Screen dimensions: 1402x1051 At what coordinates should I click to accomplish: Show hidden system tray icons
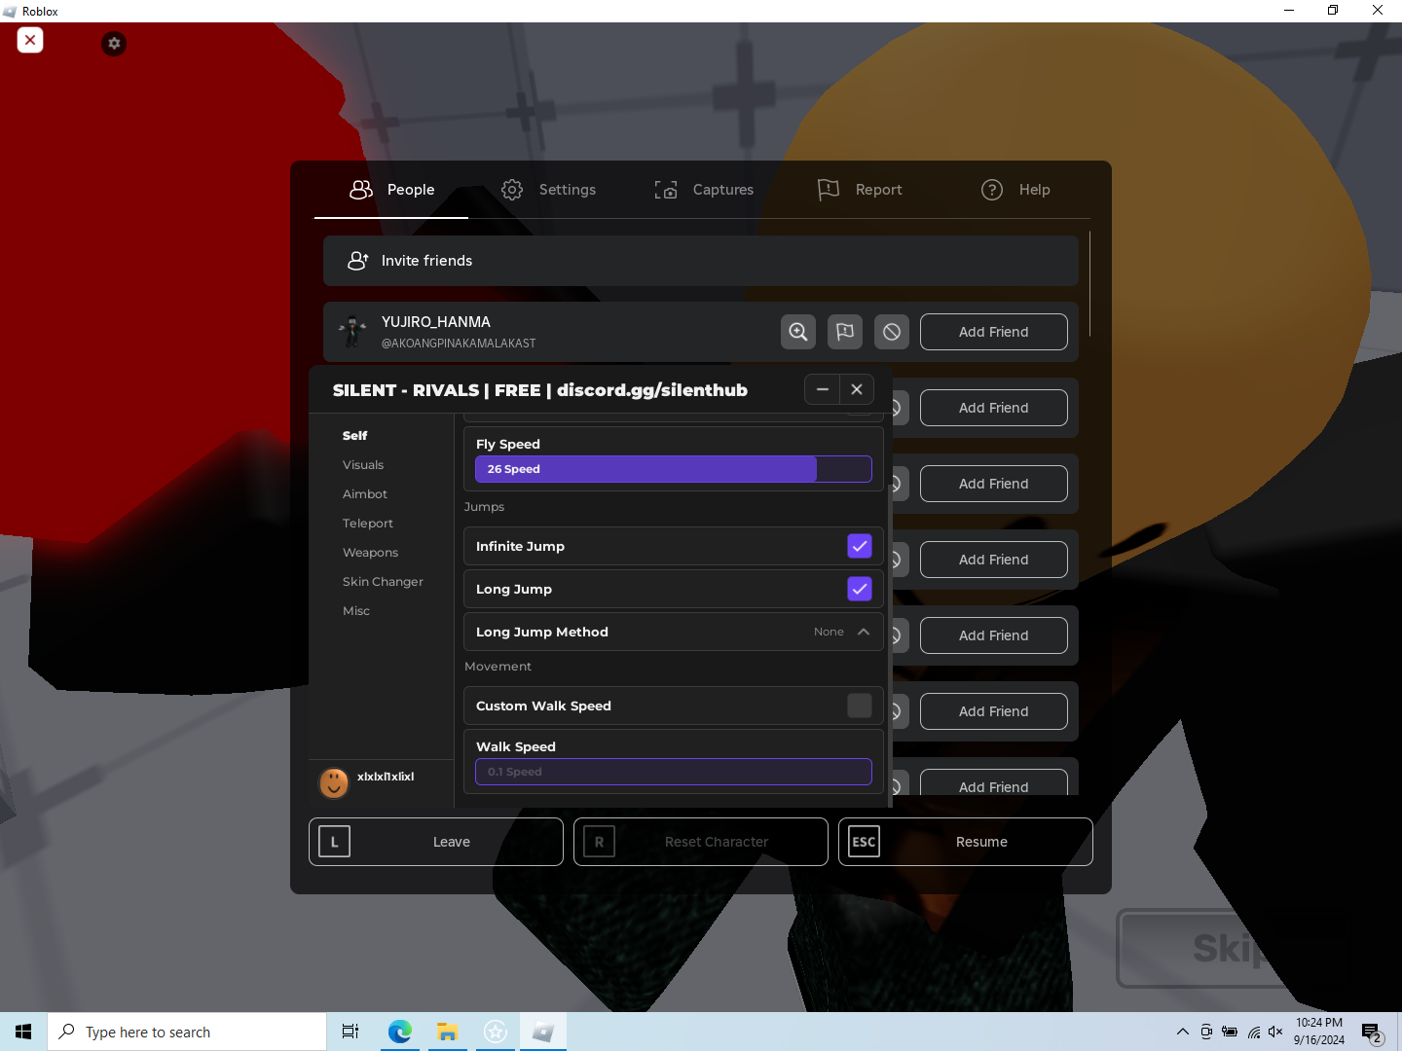[x=1183, y=1032]
